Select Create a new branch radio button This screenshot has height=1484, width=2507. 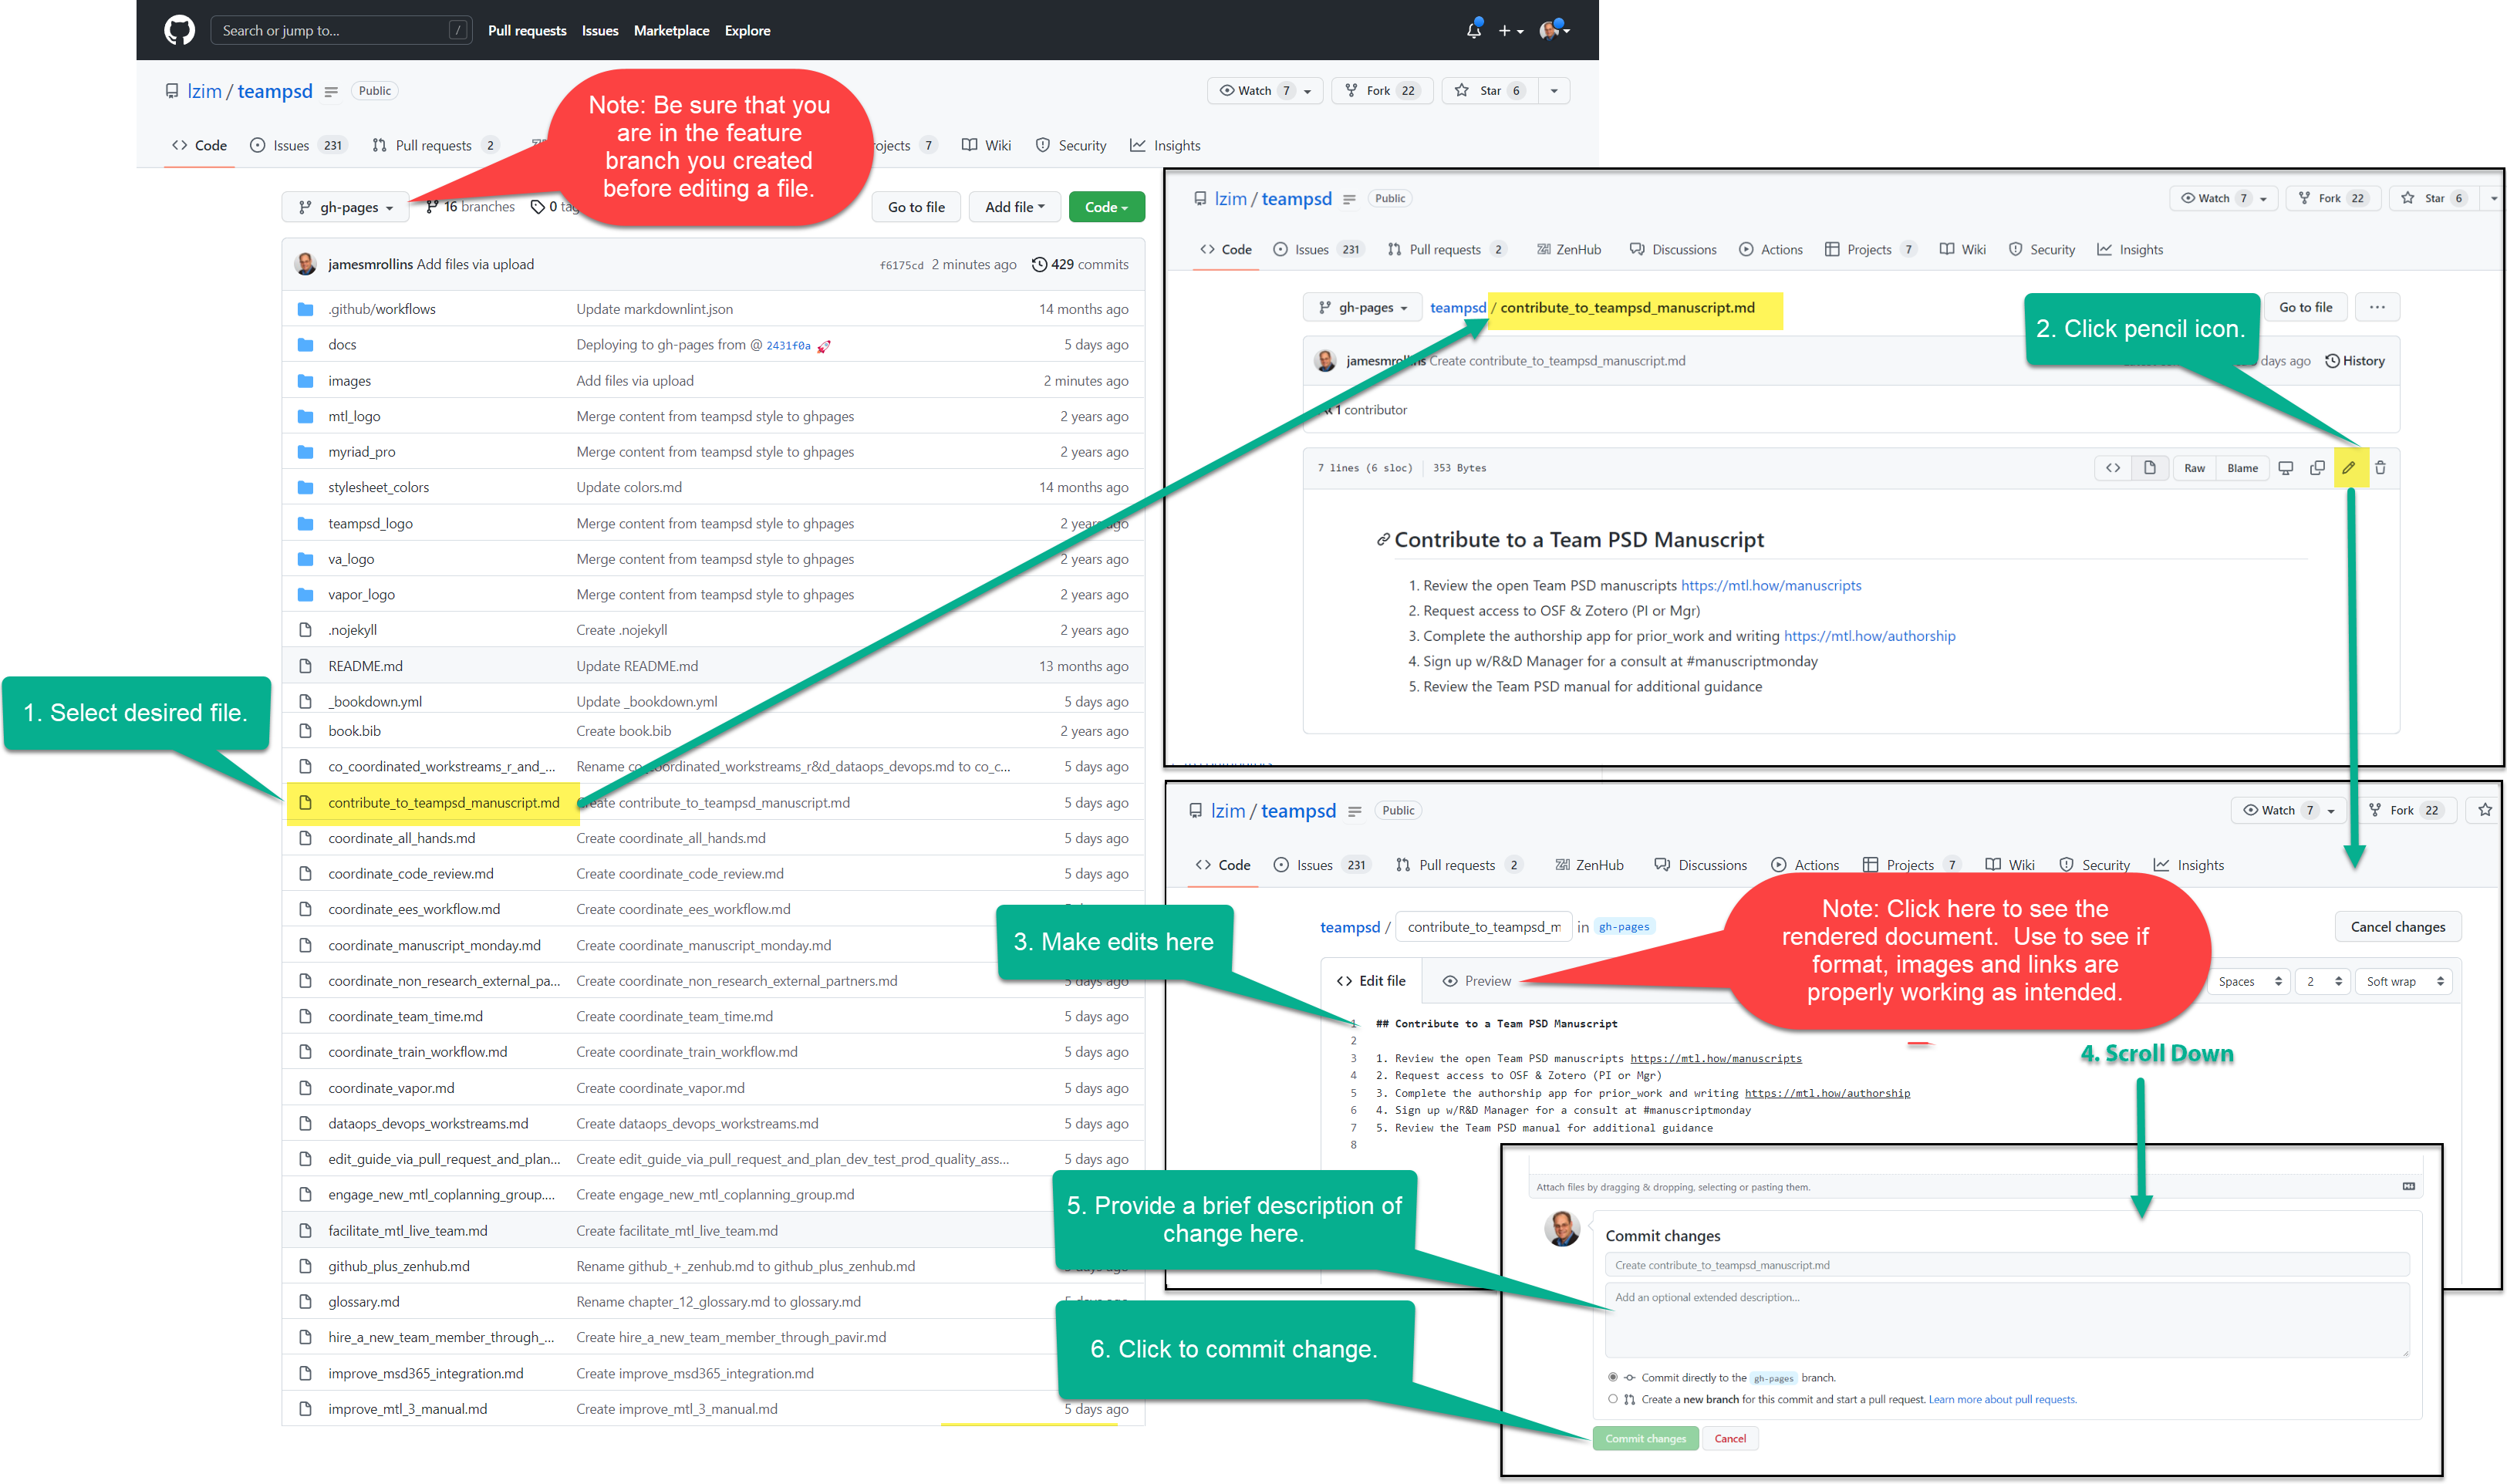(1612, 1399)
